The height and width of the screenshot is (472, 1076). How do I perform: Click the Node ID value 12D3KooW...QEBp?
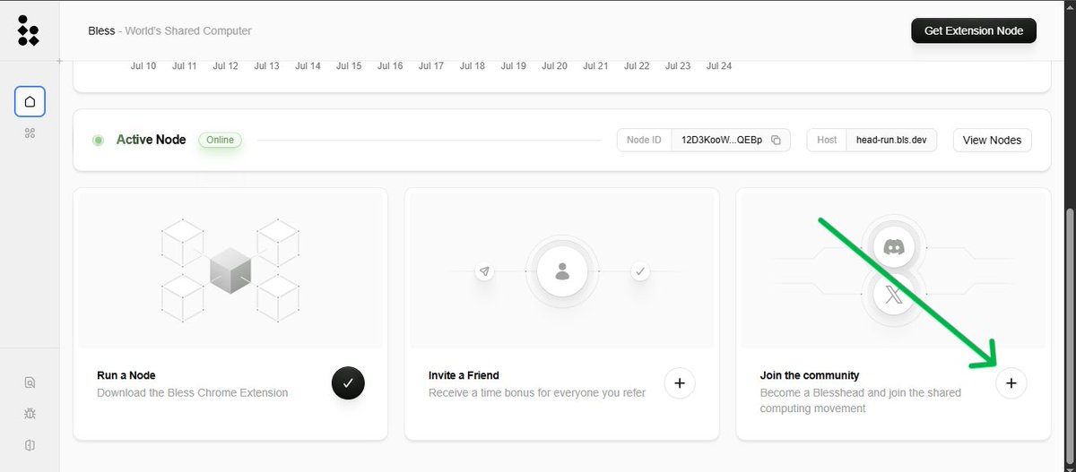point(722,140)
